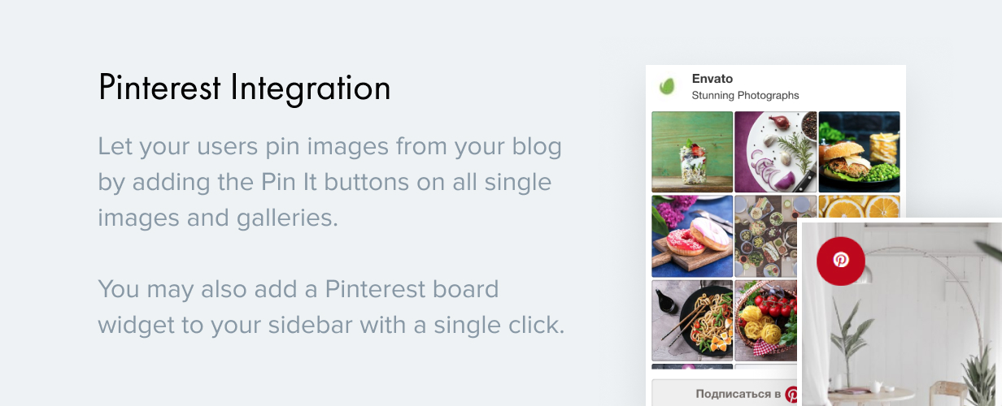Open the burger with peas photo
This screenshot has width=1002, height=406.
pyautogui.click(x=859, y=152)
